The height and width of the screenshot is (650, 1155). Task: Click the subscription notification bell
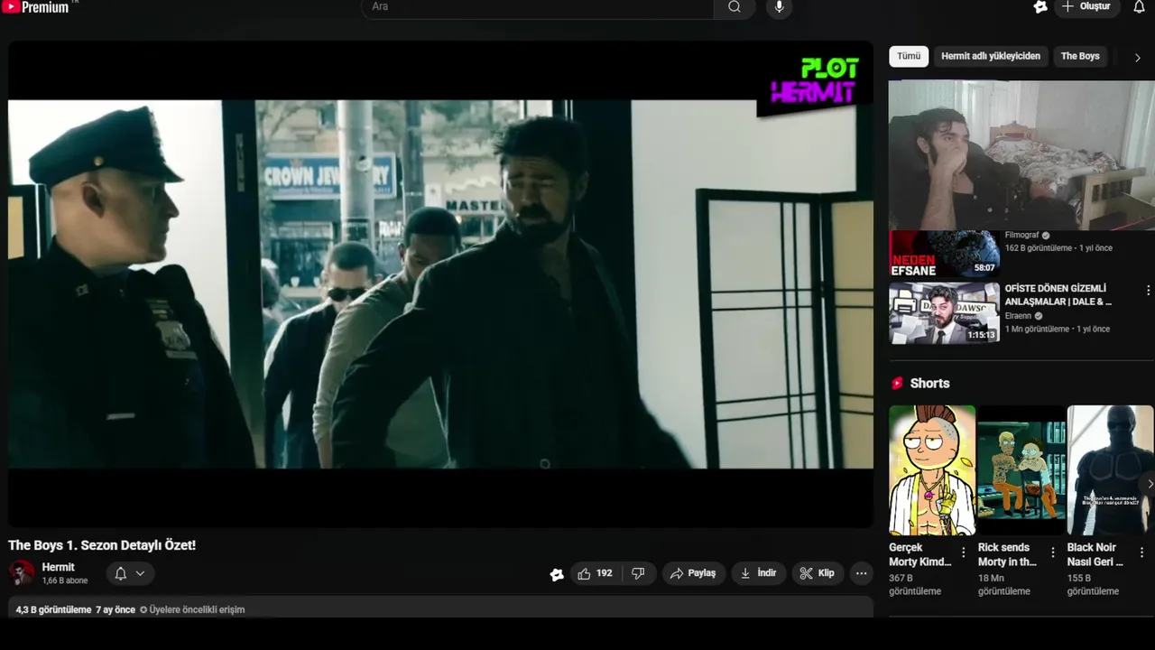pos(121,573)
